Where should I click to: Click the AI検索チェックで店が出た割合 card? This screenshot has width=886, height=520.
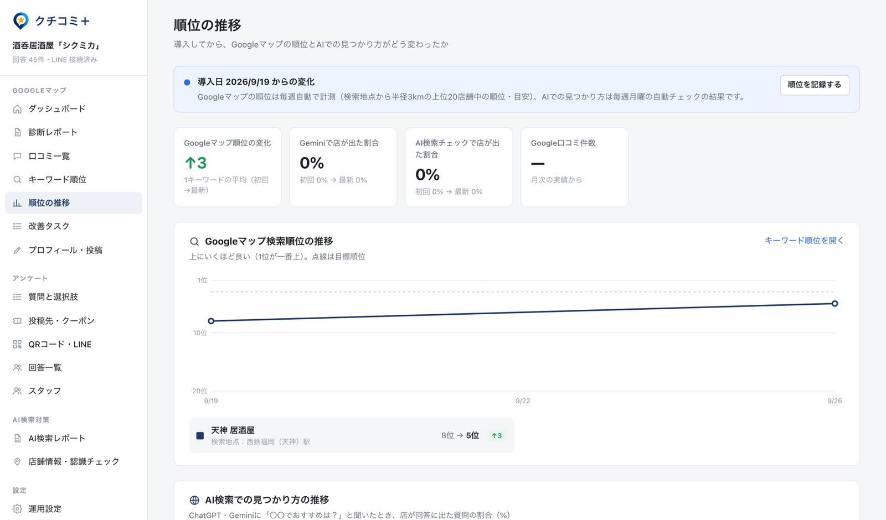459,167
